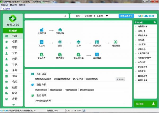Open 销售汇总 in 常用功能 list
The height and width of the screenshot is (113, 159).
click(x=142, y=49)
